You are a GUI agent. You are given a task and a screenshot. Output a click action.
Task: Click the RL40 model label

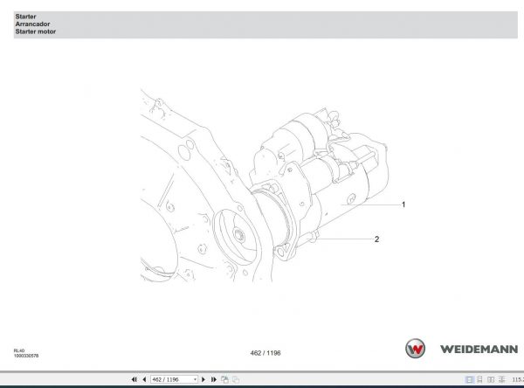(19, 350)
